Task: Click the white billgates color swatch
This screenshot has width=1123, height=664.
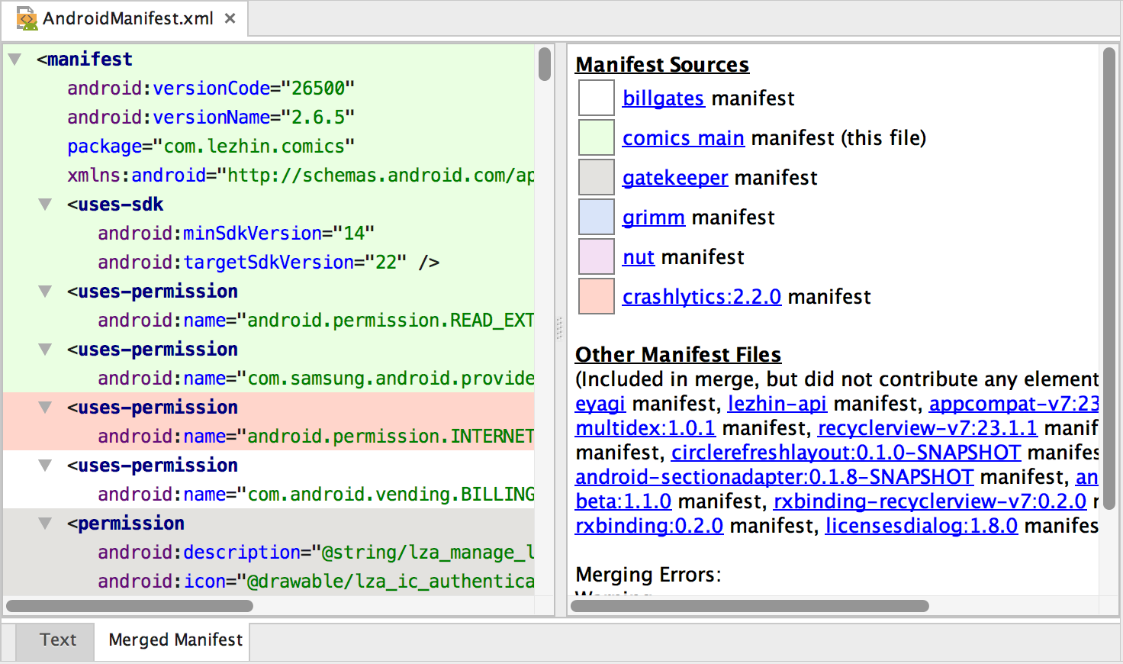Action: (597, 98)
